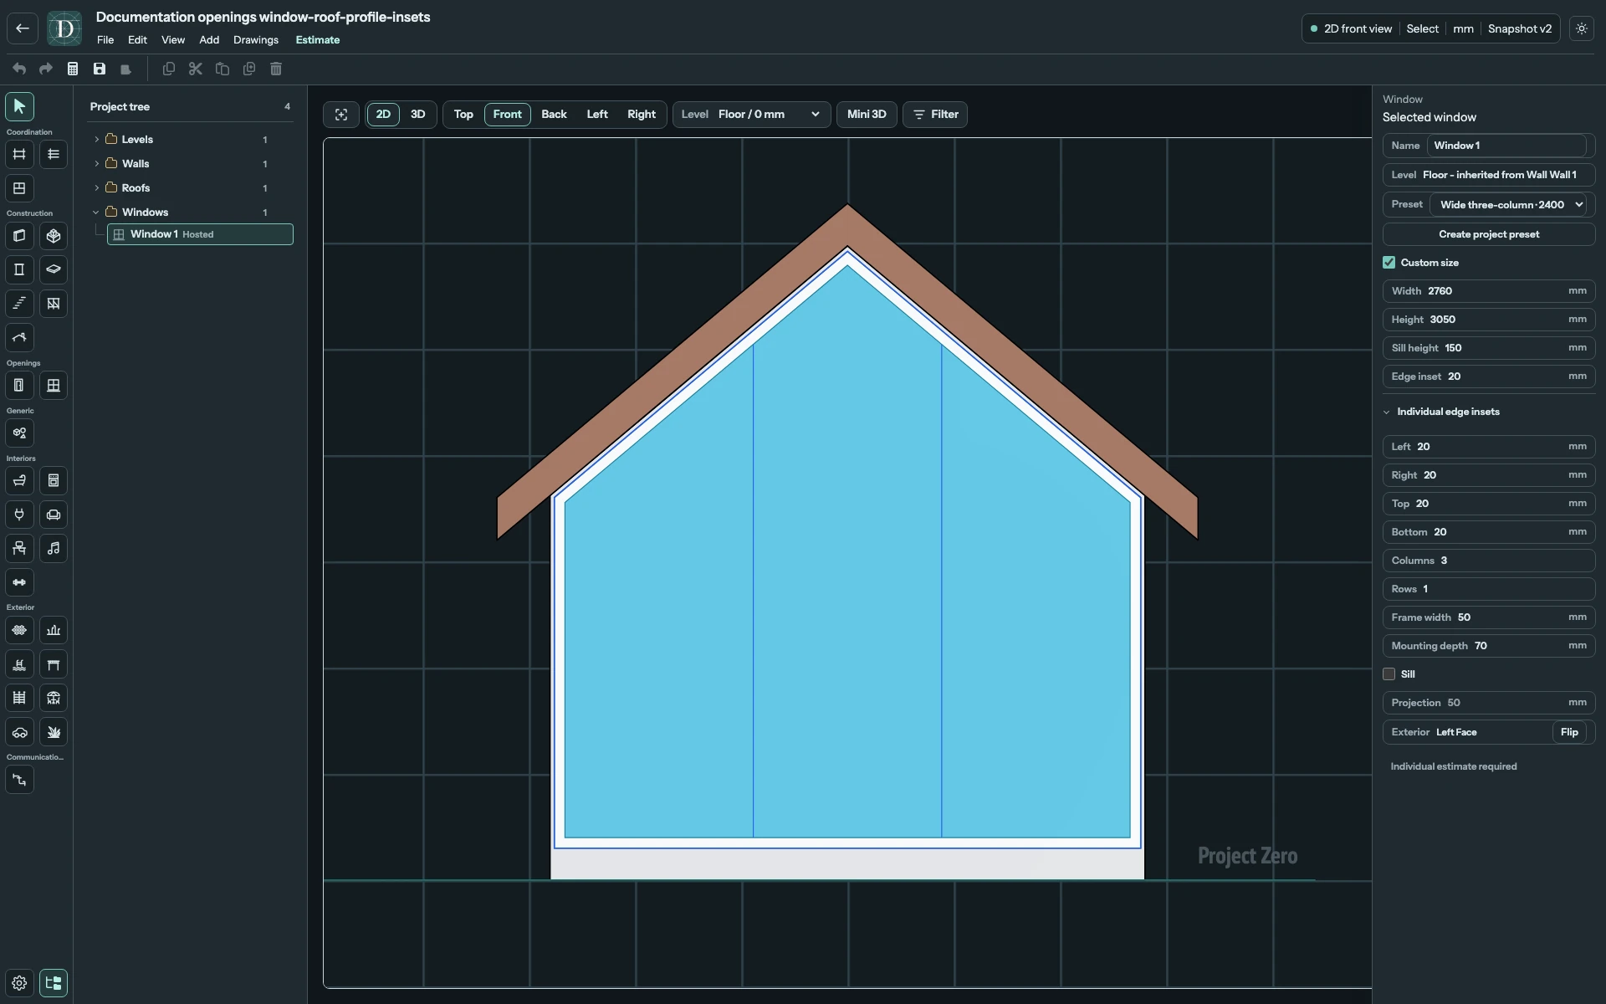
Task: Toggle light theme with sun icon
Action: point(1581,28)
